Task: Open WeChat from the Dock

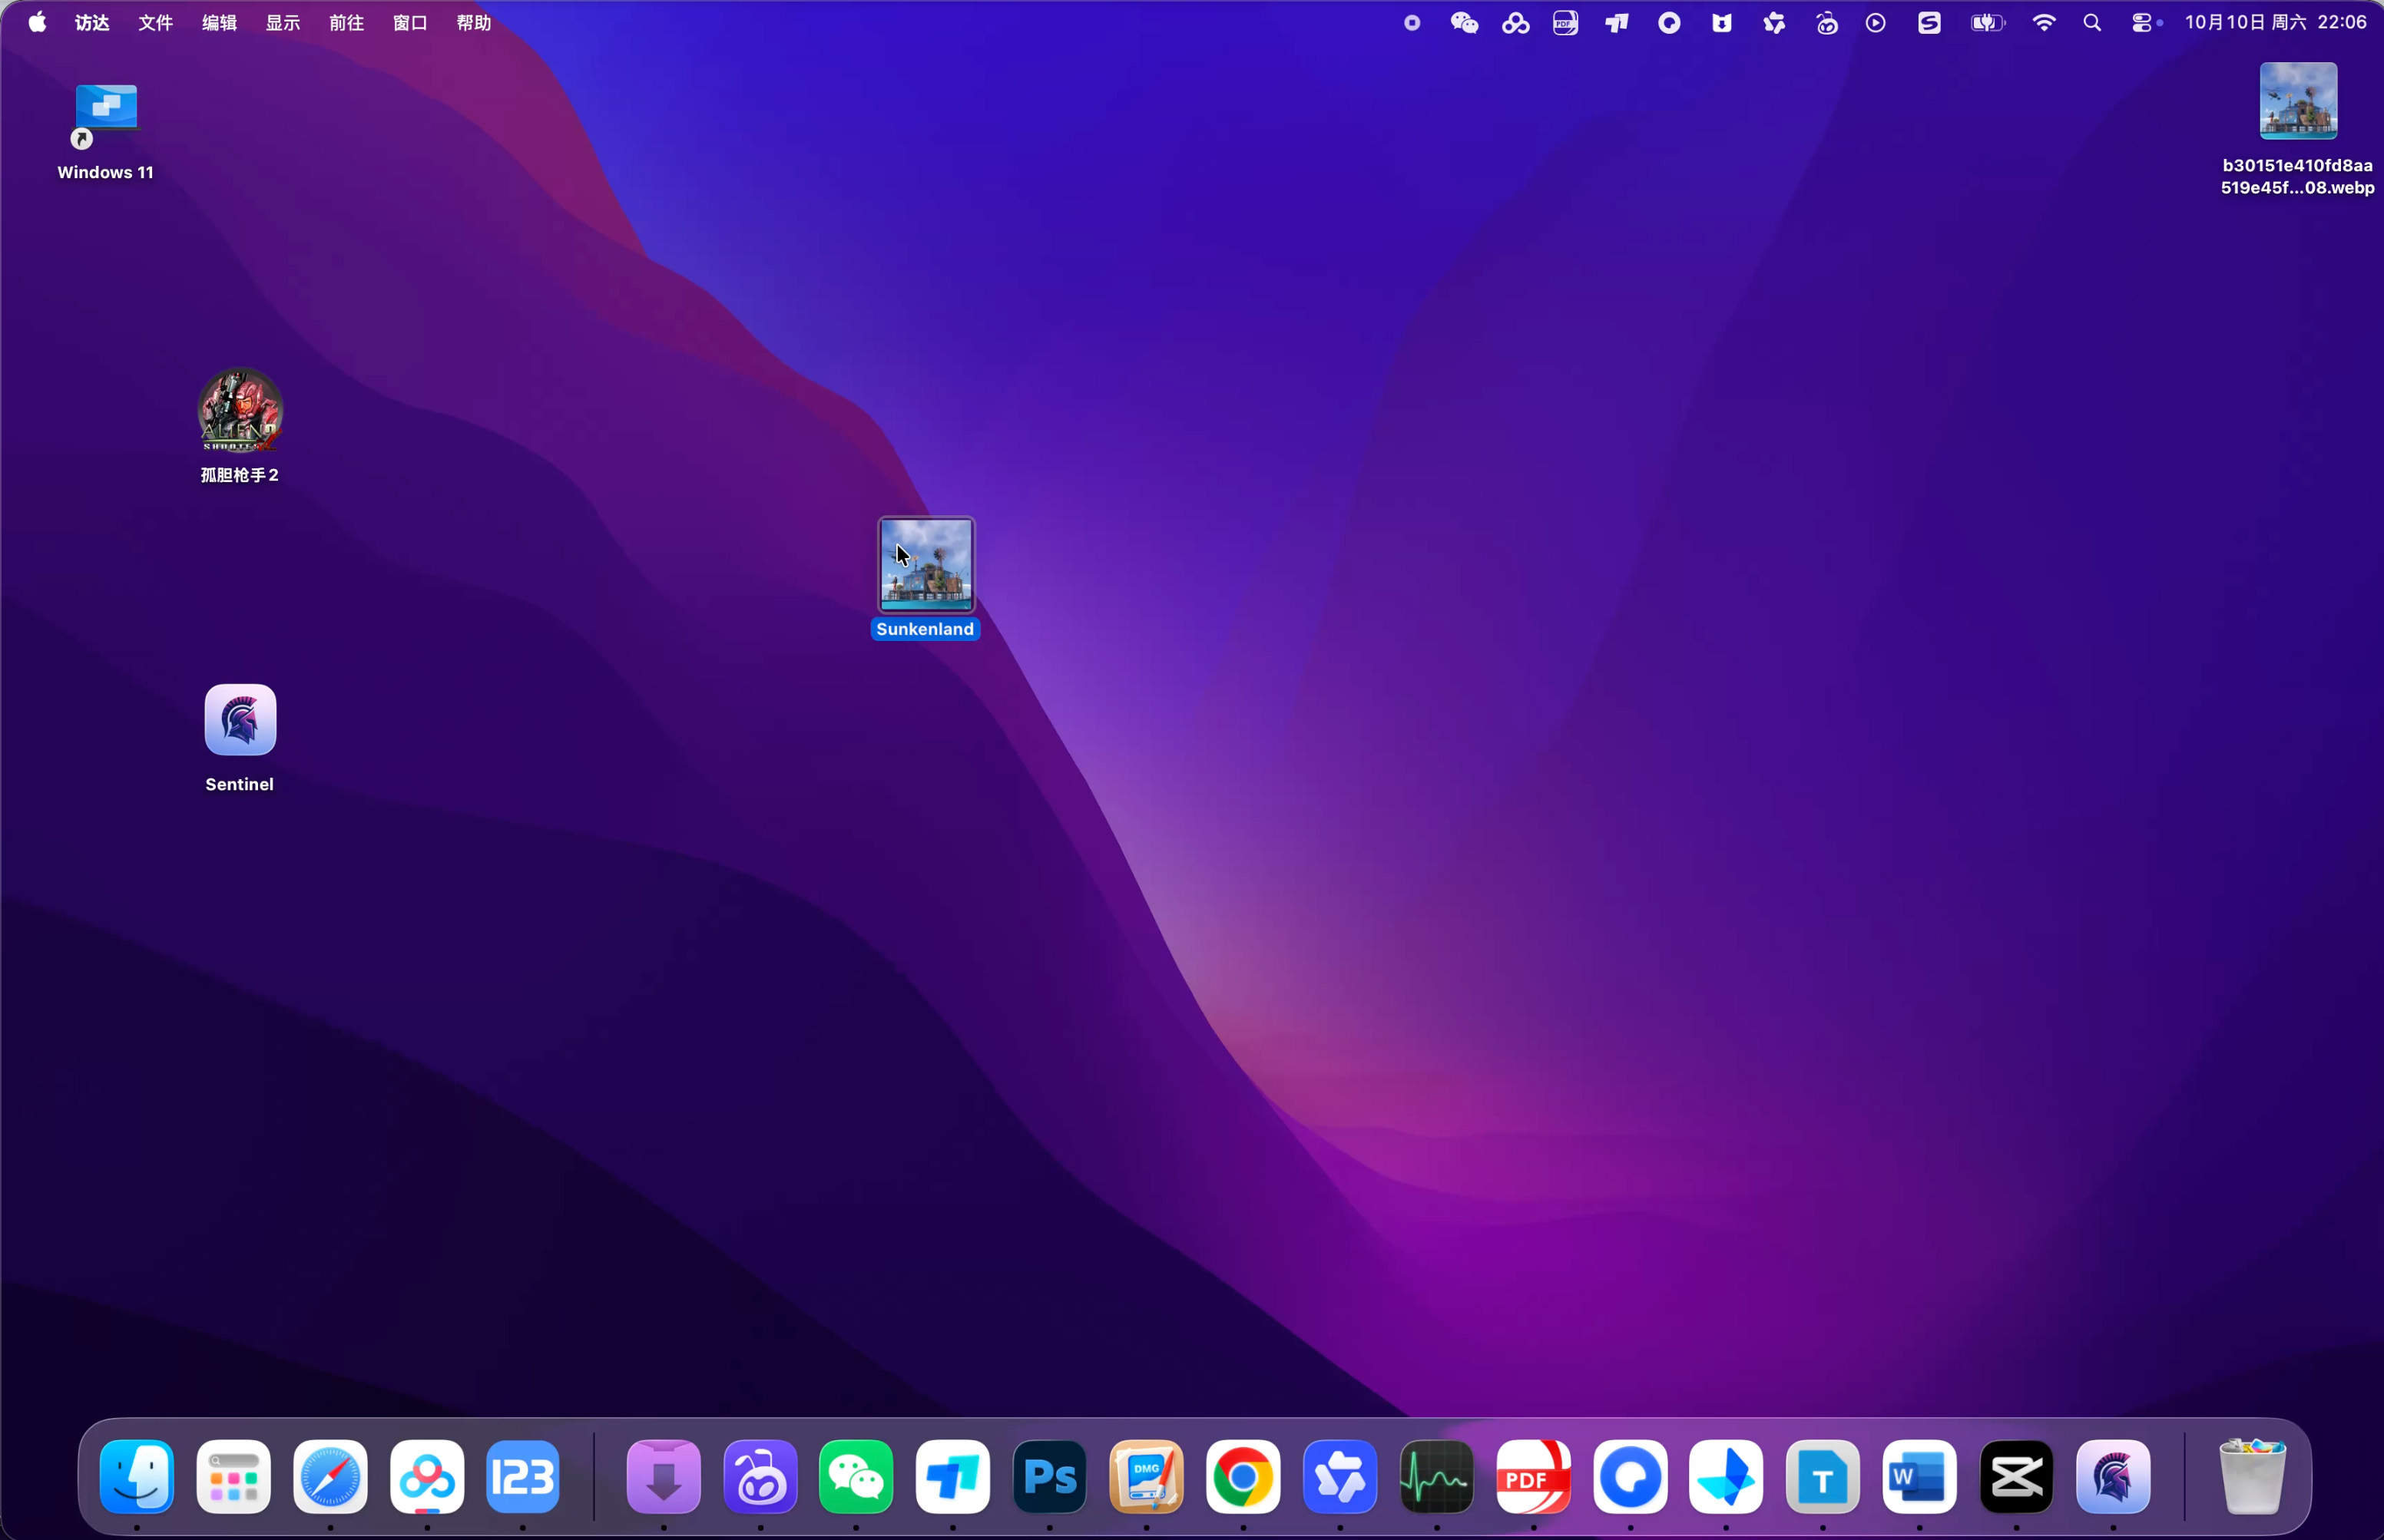Action: click(856, 1477)
